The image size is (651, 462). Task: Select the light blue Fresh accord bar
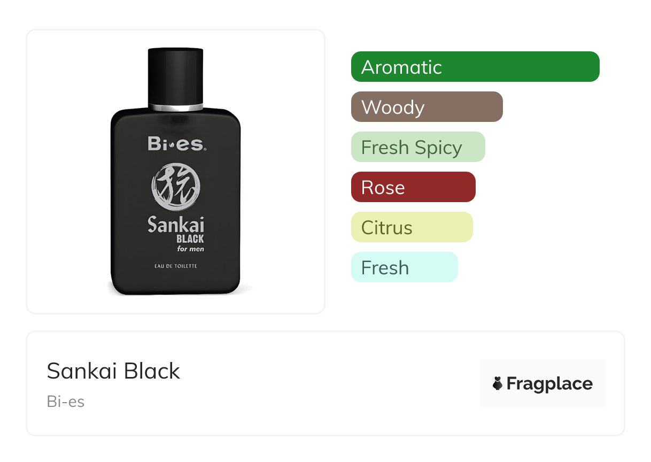coord(405,267)
